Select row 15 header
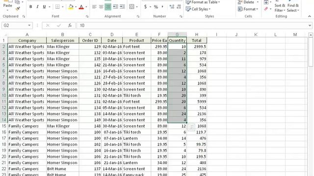The height and width of the screenshot is (176, 314). (x=4, y=126)
